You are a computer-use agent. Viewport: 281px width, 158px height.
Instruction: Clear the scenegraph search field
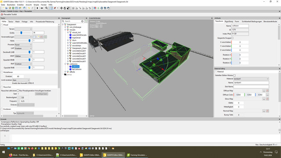(x=82, y=21)
